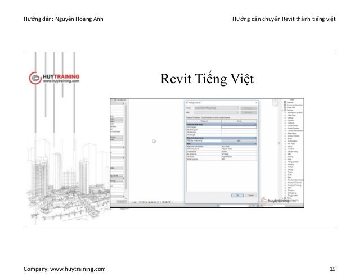Close the project information dialog with X
Viewport: 359px width, 277px height.
click(256, 103)
